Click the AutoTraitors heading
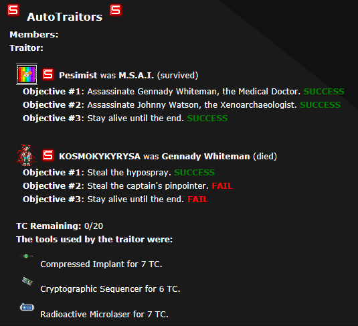 point(65,17)
